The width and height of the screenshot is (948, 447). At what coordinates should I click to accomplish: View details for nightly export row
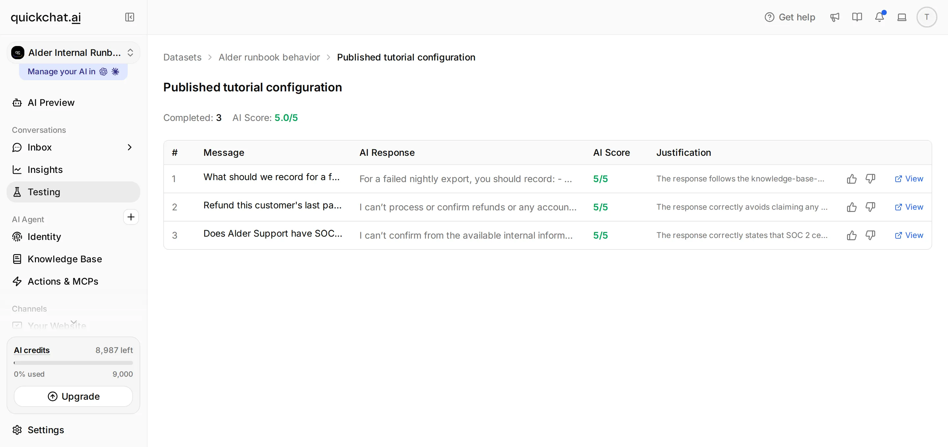908,179
